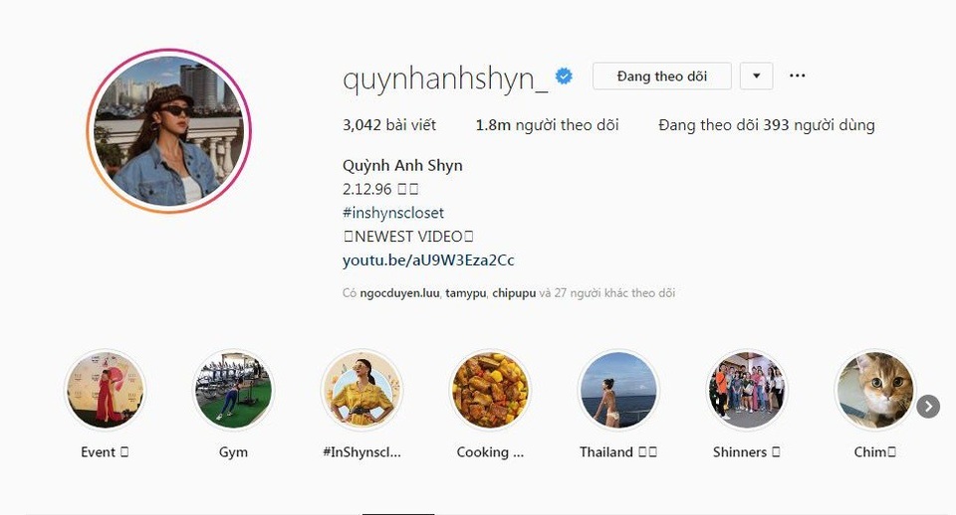Open the youtu.be/aU9W3Eza2Cc link
Viewport: 956px width, 515px height.
428,260
